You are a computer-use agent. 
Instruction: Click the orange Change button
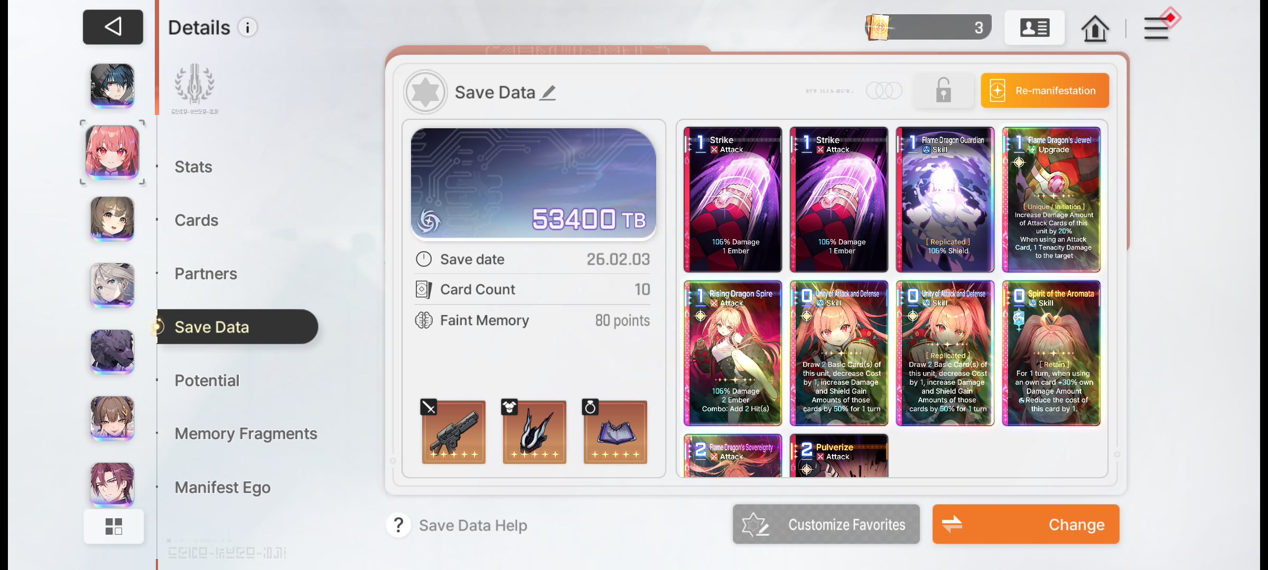(x=1025, y=524)
